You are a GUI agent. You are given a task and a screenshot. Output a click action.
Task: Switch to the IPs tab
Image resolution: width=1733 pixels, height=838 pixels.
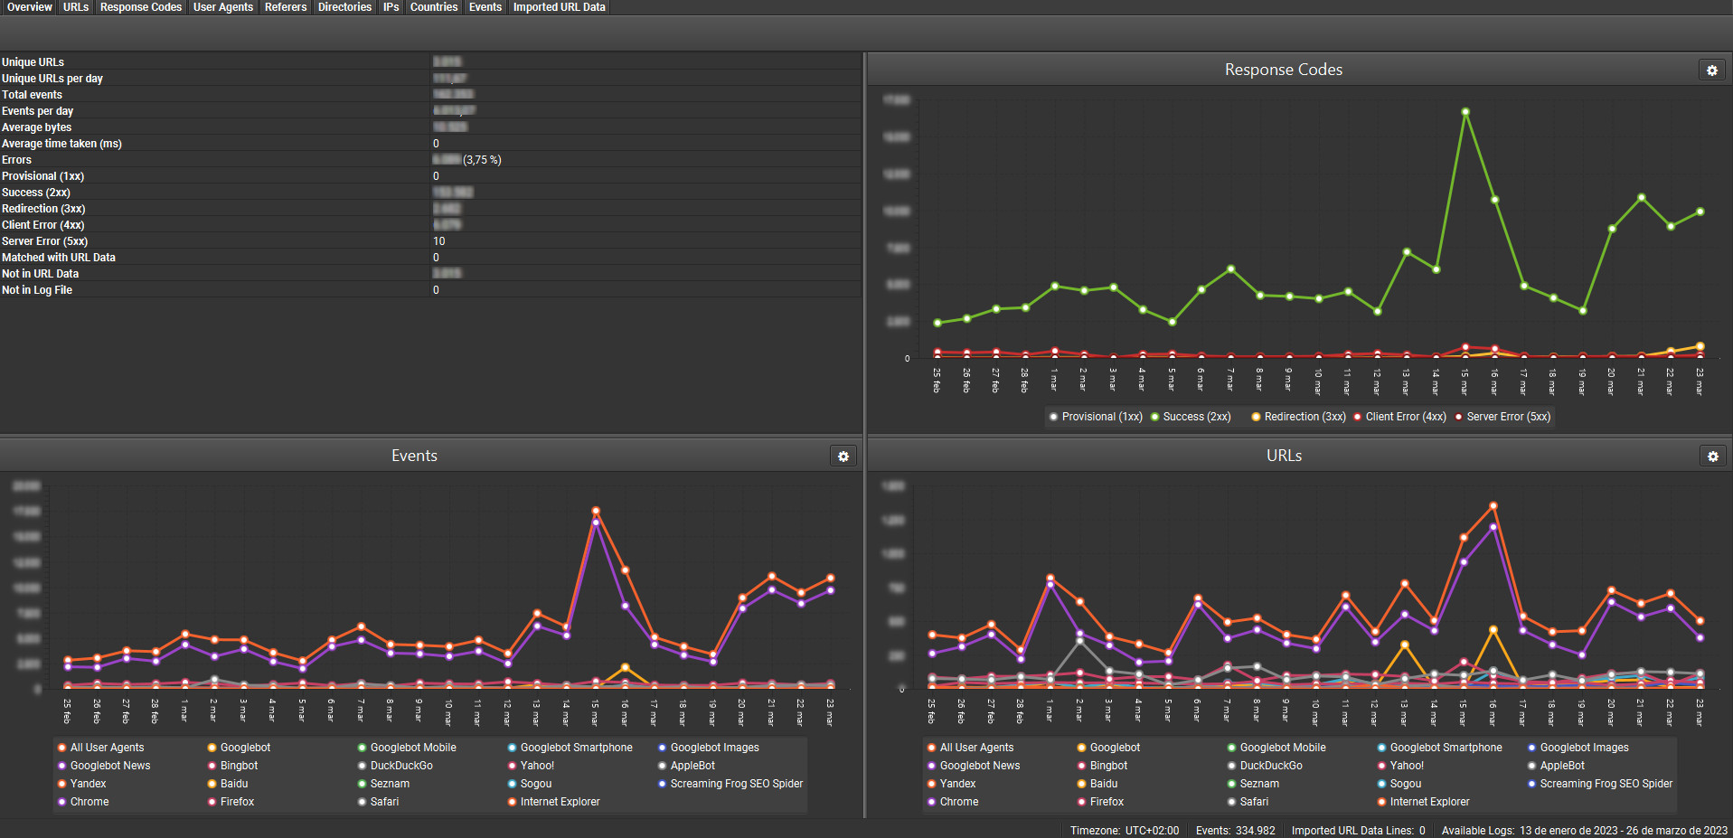391,7
